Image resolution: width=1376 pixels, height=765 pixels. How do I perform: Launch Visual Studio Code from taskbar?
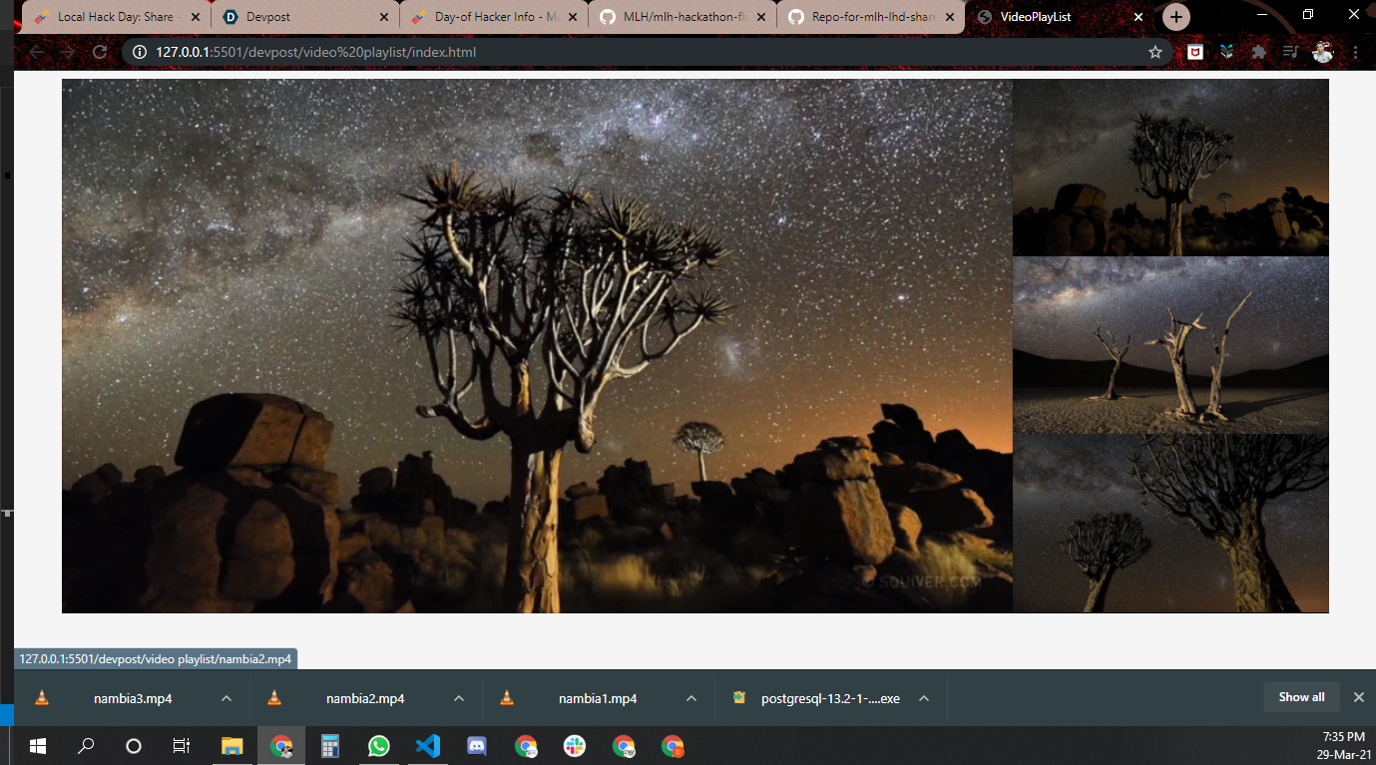coord(428,746)
